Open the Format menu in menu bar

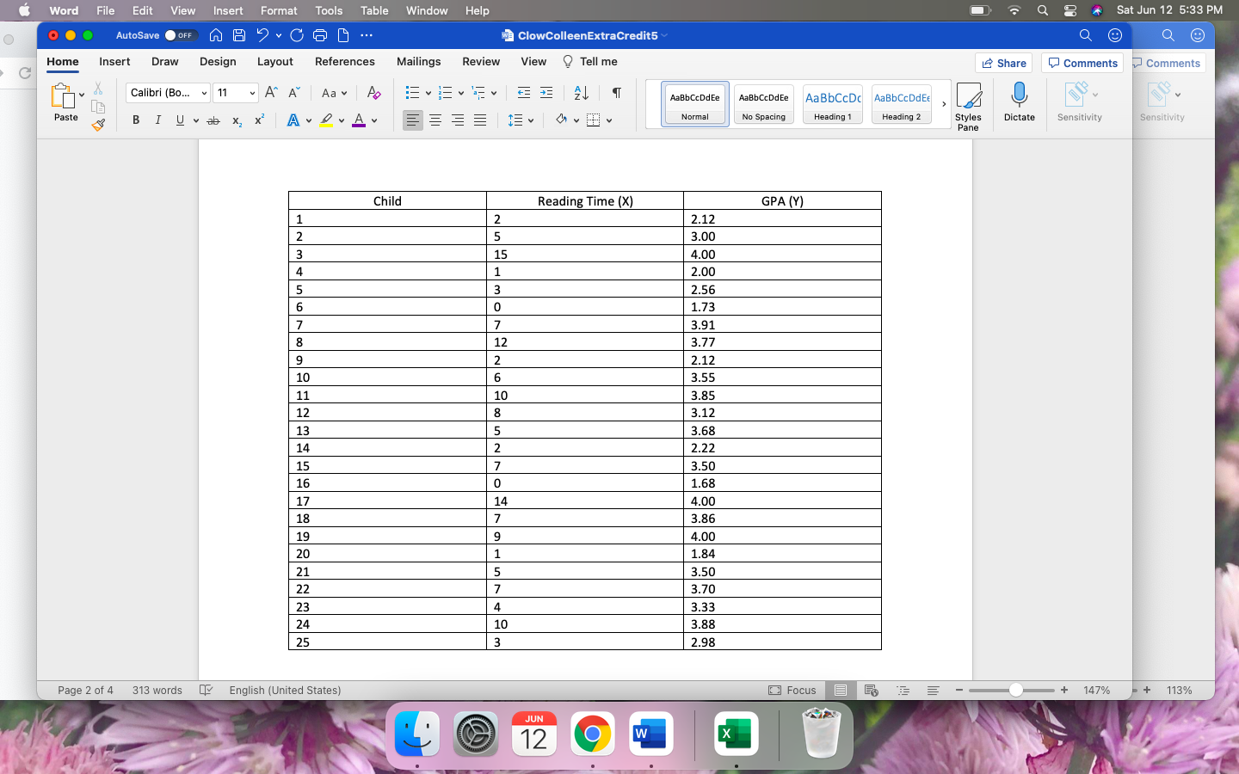click(279, 10)
